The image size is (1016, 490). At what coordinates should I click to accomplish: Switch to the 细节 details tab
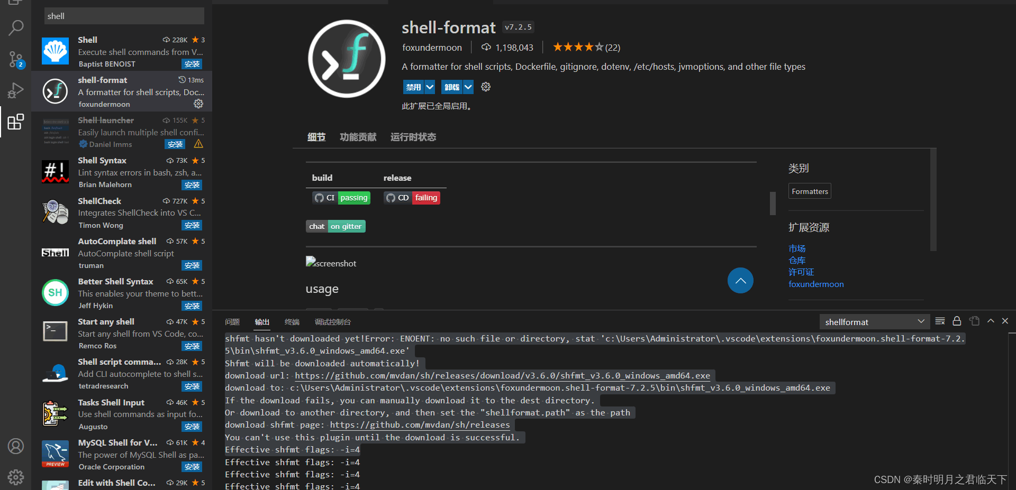point(316,137)
